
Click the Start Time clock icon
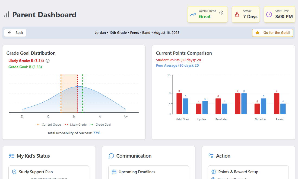pos(269,15)
